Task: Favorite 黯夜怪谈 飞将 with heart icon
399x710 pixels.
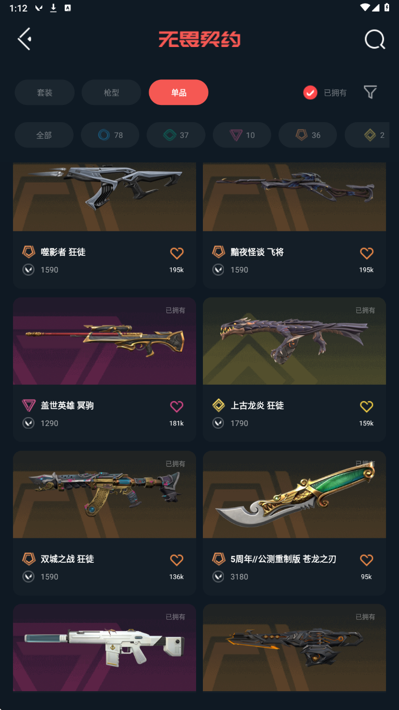Action: tap(367, 253)
